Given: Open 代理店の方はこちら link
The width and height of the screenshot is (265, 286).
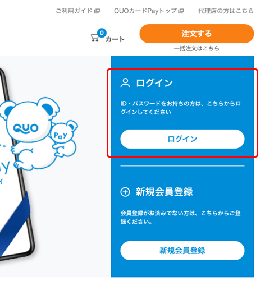Looking at the screenshot, I should click(x=226, y=11).
